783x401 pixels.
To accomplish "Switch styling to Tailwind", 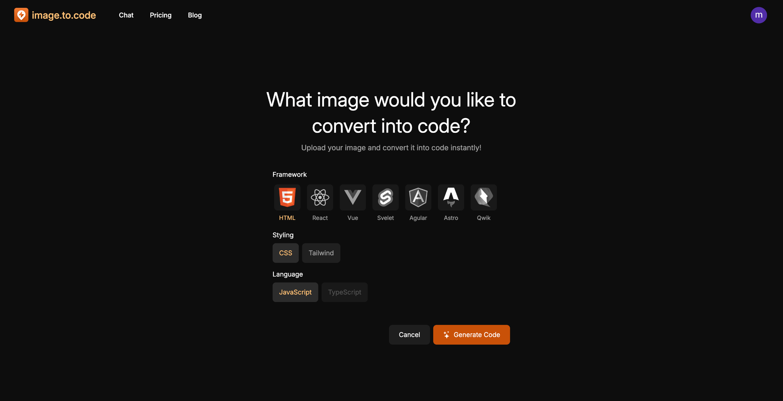I will (321, 253).
